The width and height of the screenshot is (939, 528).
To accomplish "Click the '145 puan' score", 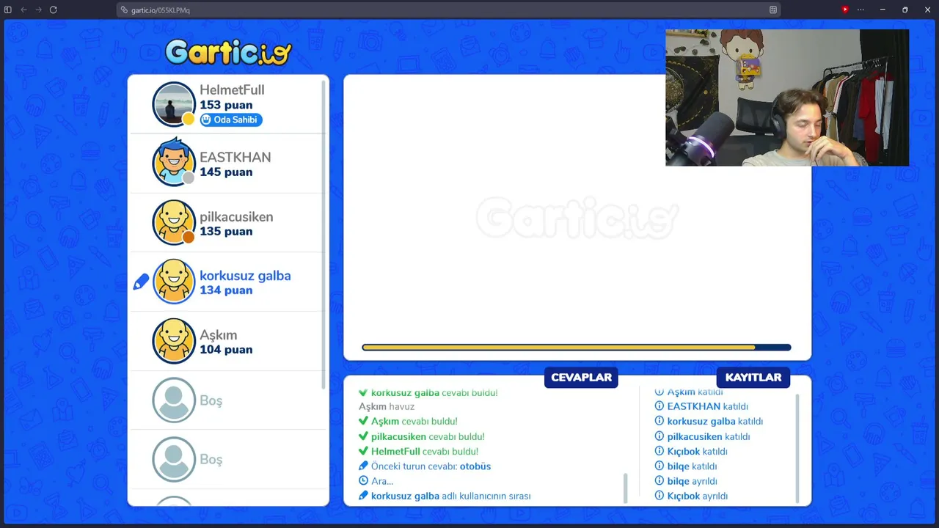I will pos(226,172).
